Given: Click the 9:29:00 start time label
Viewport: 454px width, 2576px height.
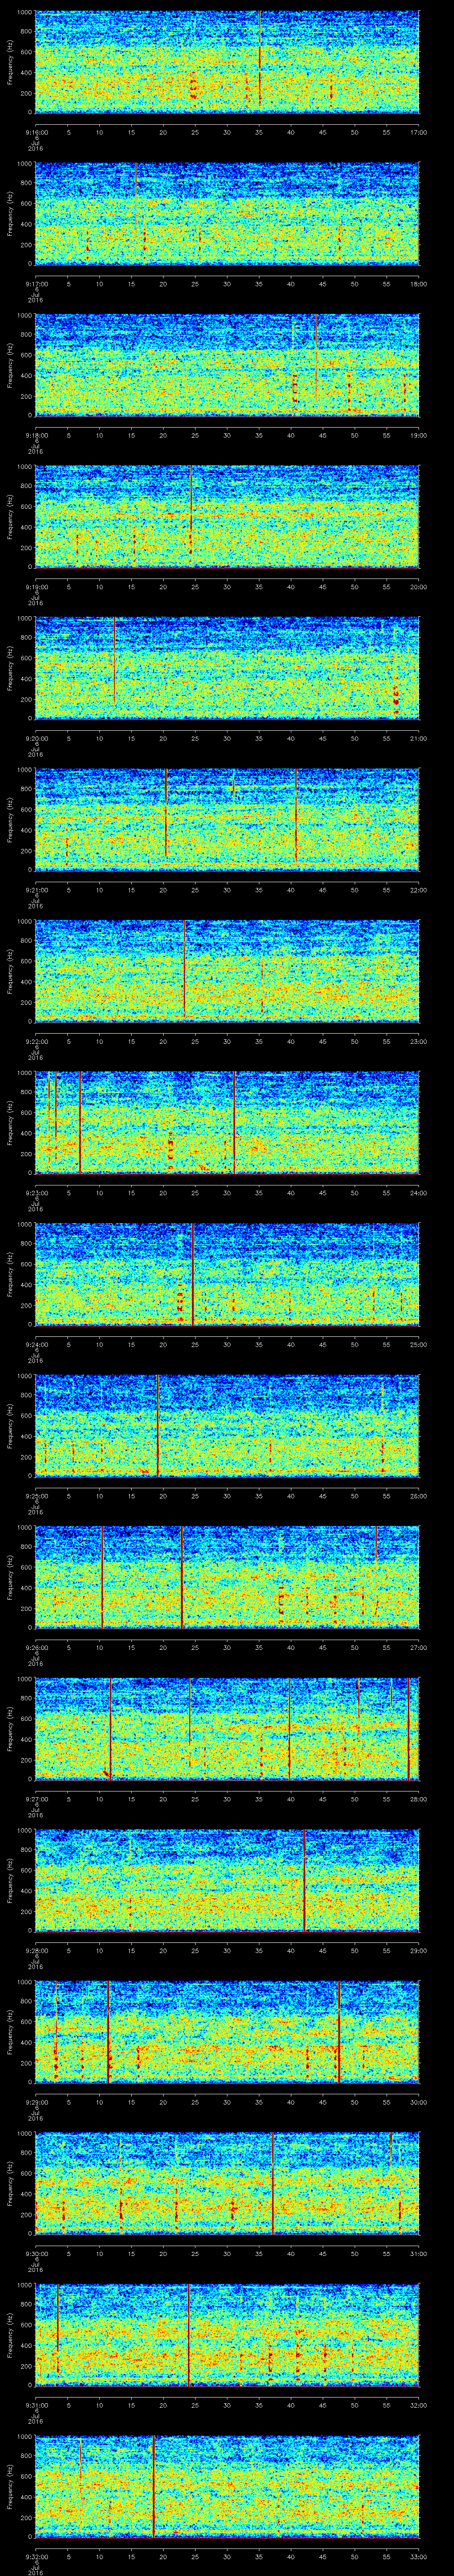Looking at the screenshot, I should coord(36,2101).
